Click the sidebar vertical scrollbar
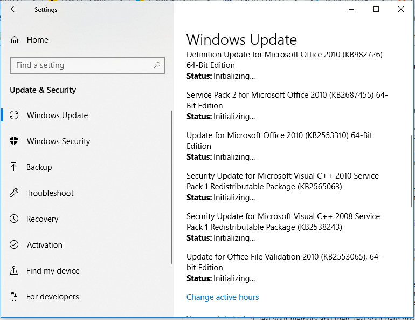 click(172, 187)
